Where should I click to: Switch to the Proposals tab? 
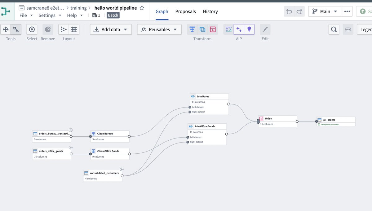[x=186, y=11]
